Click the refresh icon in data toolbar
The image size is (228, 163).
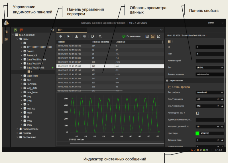(92, 37)
